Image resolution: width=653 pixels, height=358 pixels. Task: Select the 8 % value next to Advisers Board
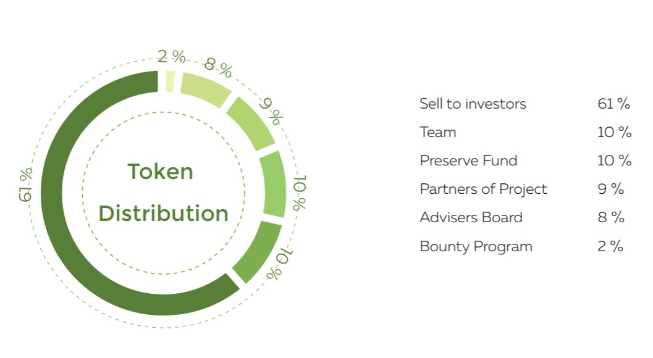pyautogui.click(x=610, y=217)
